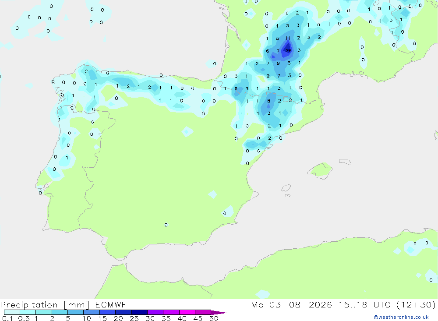
Task: Click the 5–10 mm legend color swatch
Action: click(x=76, y=312)
